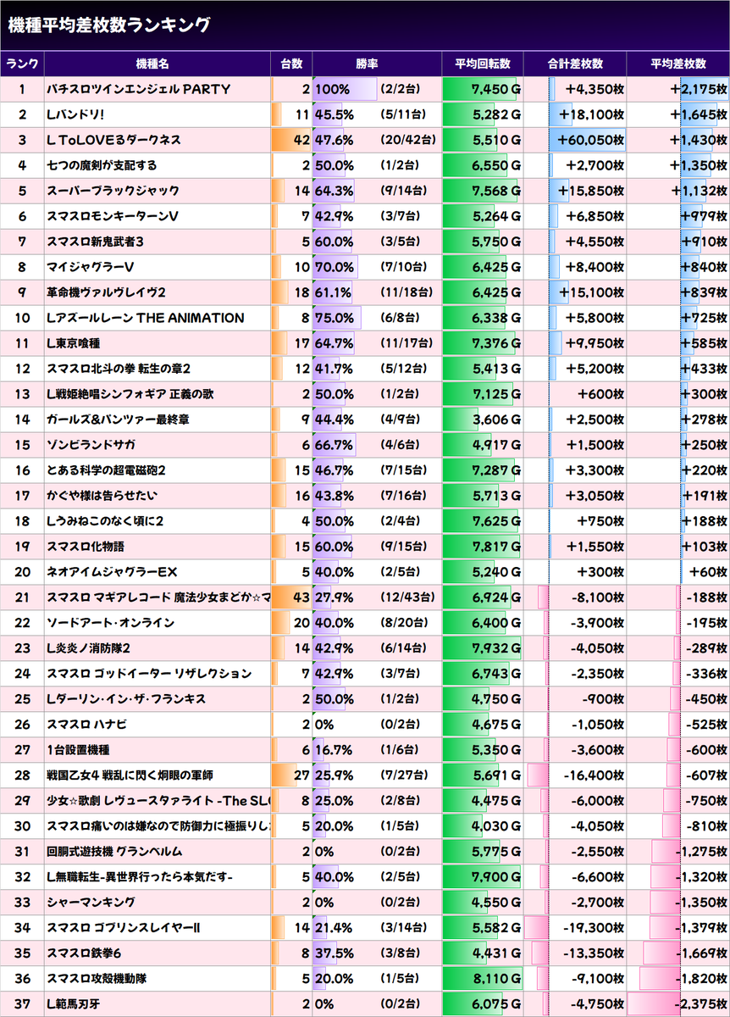Select スマスロ ゴッドイーター リザレクション name
The width and height of the screenshot is (730, 1017).
click(x=149, y=674)
